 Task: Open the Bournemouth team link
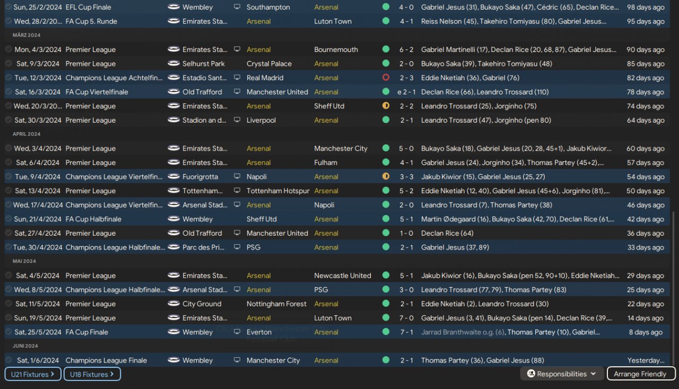pyautogui.click(x=336, y=49)
